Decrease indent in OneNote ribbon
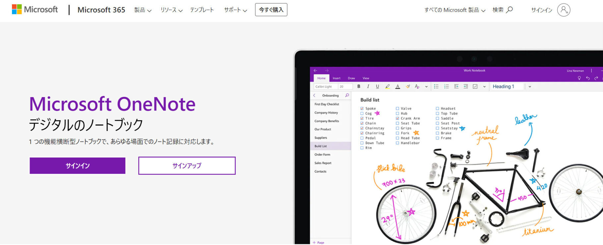Viewport: 603px width, 245px height. tap(456, 87)
